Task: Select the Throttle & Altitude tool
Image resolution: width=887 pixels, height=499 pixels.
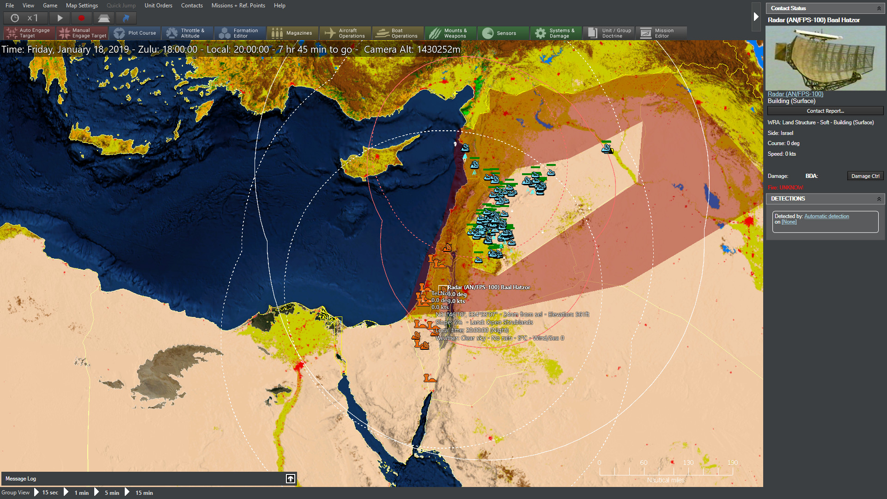Action: (x=187, y=33)
